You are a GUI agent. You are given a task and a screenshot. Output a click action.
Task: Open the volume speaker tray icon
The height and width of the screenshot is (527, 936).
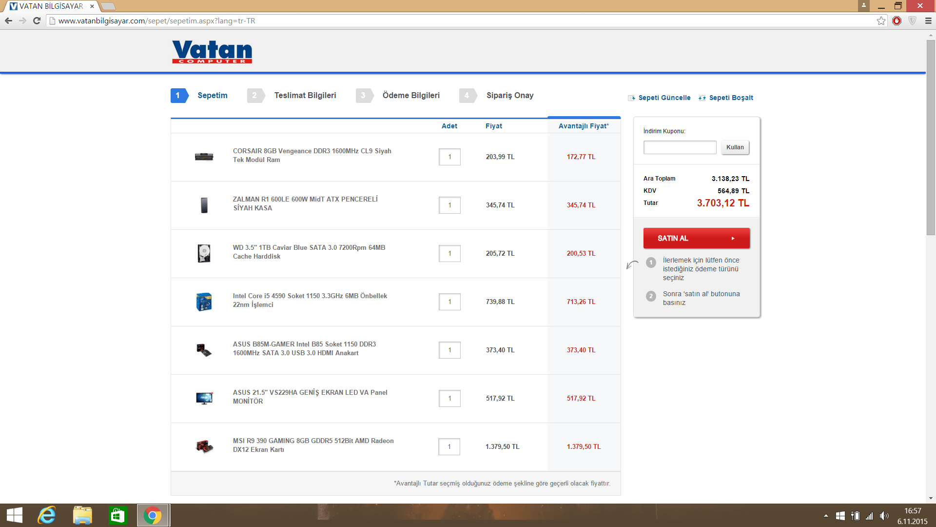884,516
